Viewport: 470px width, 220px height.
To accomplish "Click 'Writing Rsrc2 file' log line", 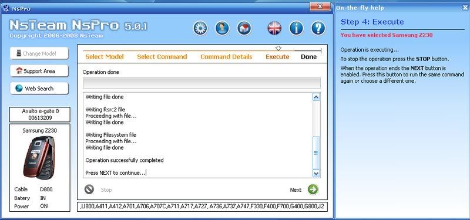I will pyautogui.click(x=105, y=110).
